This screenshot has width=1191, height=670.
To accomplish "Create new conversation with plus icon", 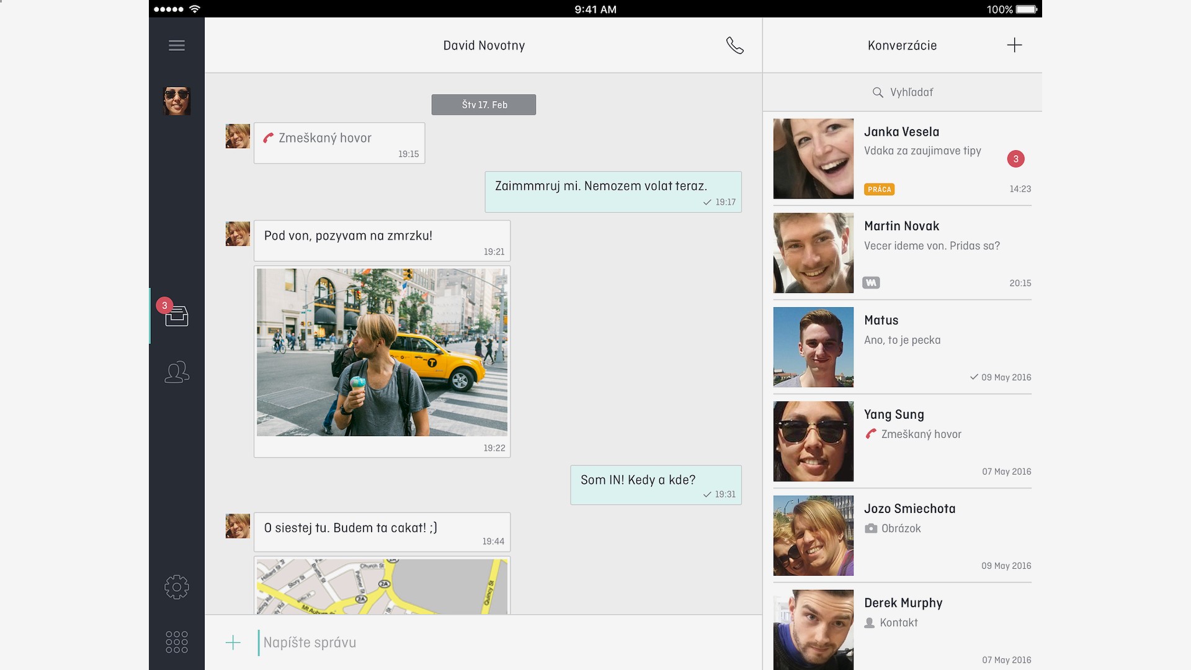I will tap(1014, 45).
